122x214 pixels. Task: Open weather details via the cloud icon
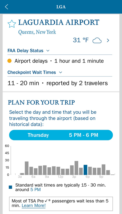coord(97,40)
